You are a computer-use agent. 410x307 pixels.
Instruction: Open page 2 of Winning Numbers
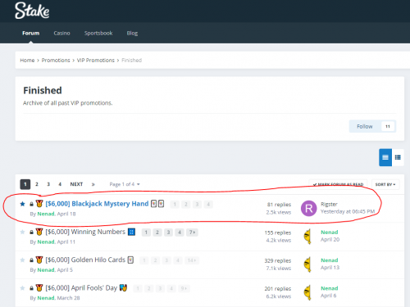click(x=157, y=233)
